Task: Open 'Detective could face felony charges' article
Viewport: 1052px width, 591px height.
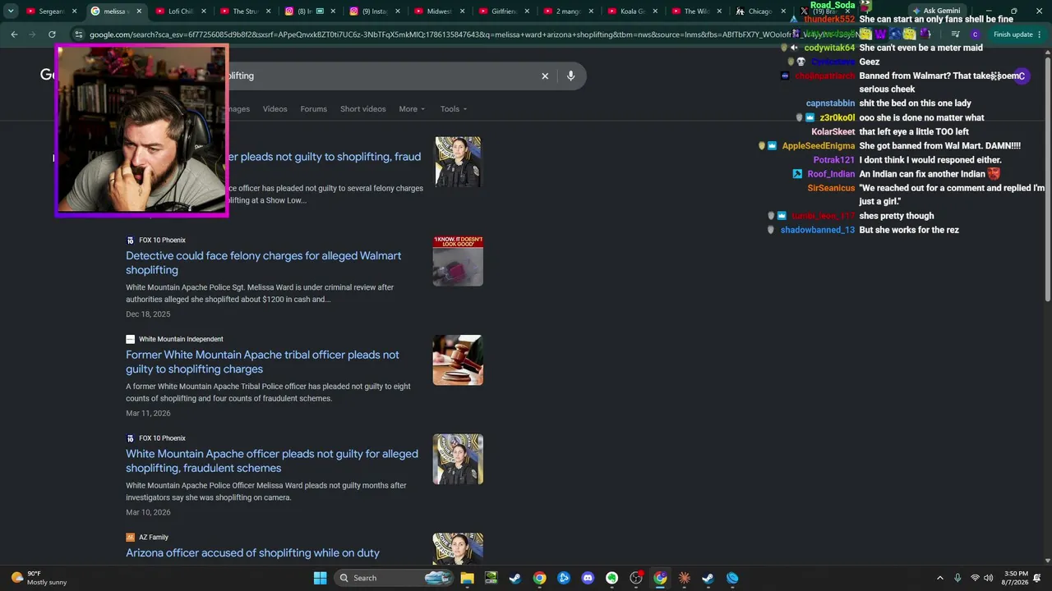Action: (263, 263)
